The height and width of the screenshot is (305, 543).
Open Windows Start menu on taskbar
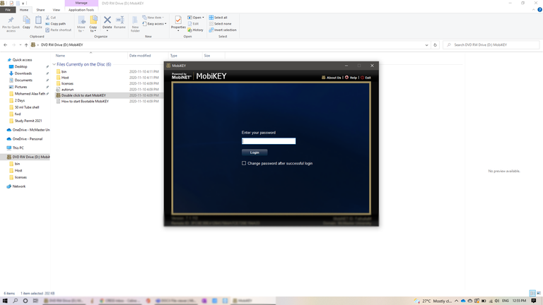[5, 300]
